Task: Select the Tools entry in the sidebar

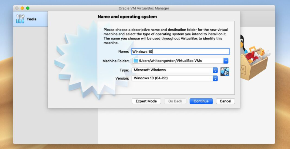Action: (30, 19)
